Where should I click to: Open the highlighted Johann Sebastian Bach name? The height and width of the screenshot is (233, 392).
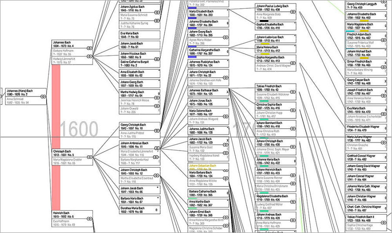[203, 166]
